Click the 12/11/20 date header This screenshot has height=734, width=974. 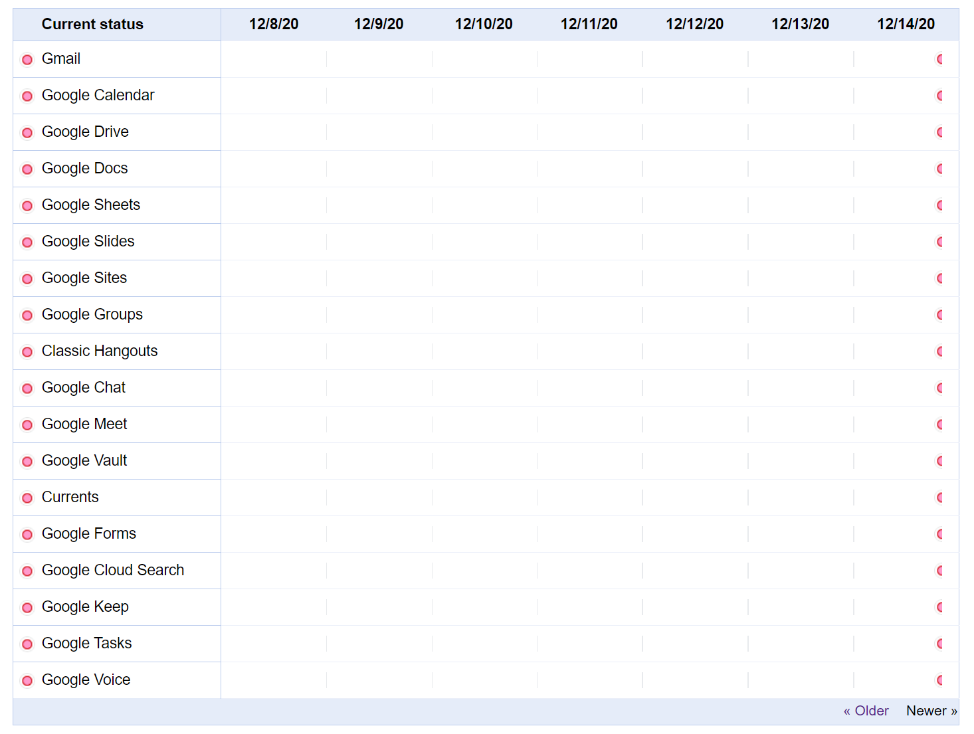pos(589,24)
